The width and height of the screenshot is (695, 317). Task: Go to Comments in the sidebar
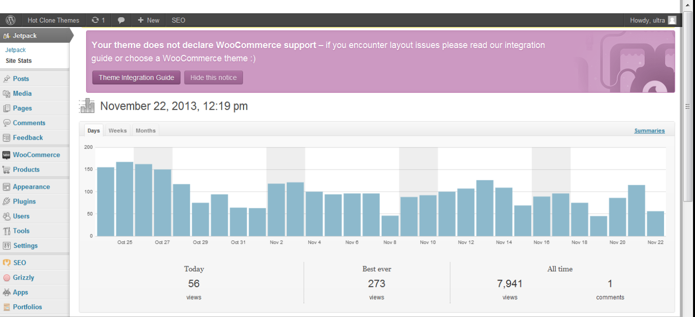point(29,123)
